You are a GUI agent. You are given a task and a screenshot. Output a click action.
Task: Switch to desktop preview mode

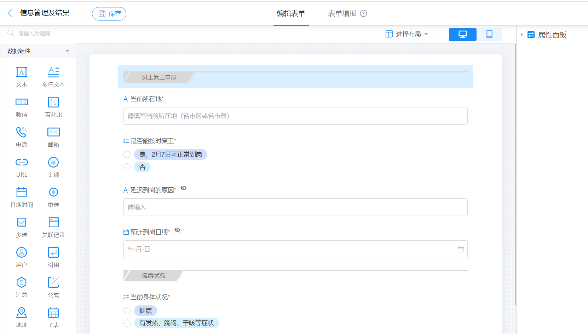tap(462, 34)
